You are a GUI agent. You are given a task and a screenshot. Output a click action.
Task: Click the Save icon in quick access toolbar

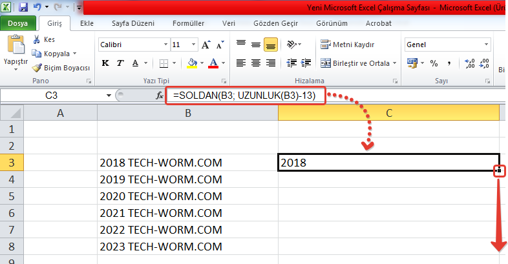[23, 8]
